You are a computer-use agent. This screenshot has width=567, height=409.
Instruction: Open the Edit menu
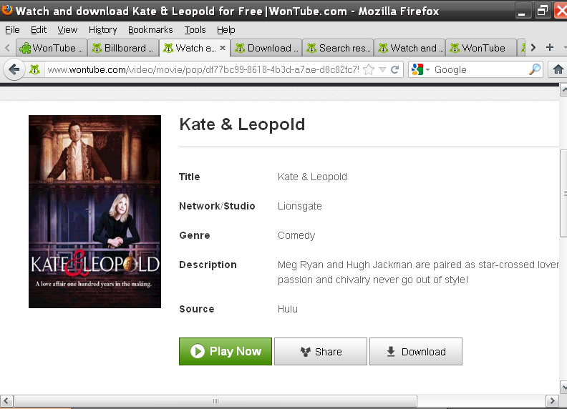[39, 29]
